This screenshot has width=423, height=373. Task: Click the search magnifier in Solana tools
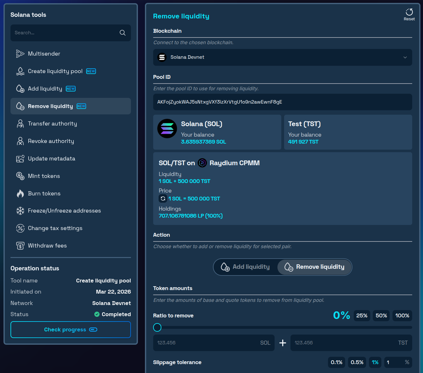122,33
